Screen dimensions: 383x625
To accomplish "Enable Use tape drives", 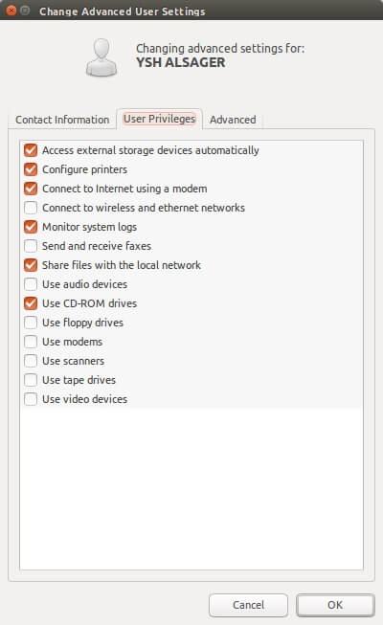I will [x=31, y=380].
